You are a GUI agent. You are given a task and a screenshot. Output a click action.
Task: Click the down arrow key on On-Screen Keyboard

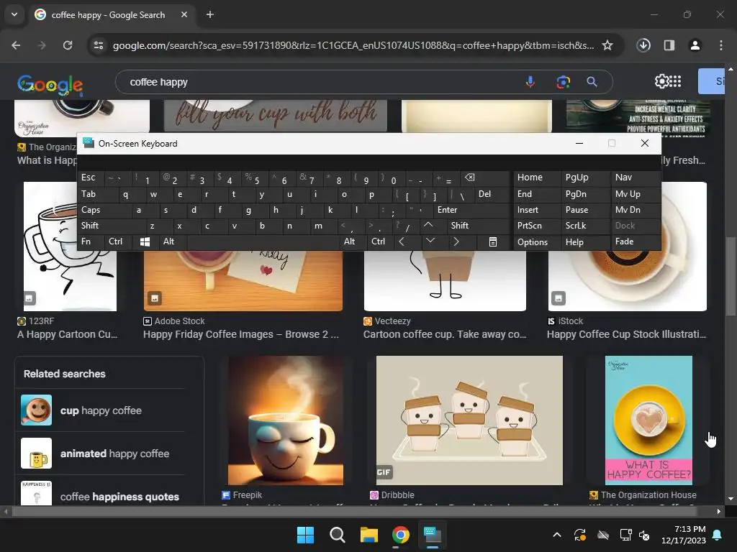click(430, 241)
